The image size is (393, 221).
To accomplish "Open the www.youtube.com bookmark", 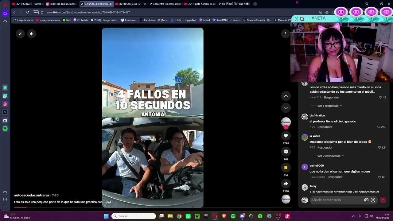I will [x=48, y=20].
